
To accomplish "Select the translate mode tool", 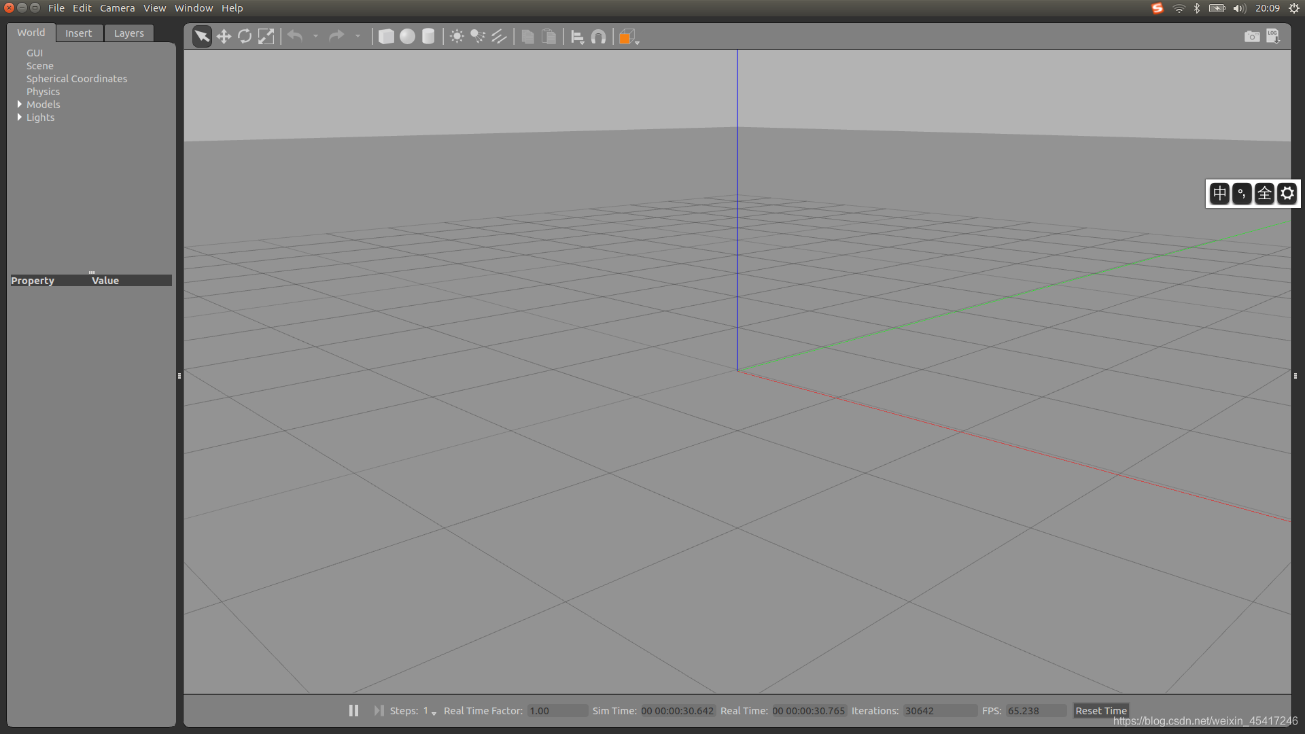I will click(224, 37).
